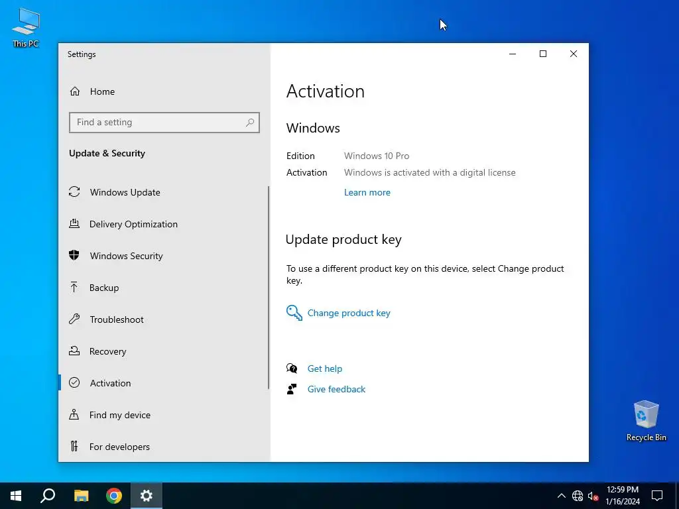Image resolution: width=679 pixels, height=509 pixels.
Task: Open the Recovery settings page
Action: pyautogui.click(x=108, y=351)
